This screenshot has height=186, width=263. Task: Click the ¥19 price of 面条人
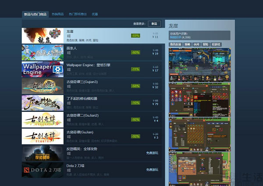tap(155, 54)
